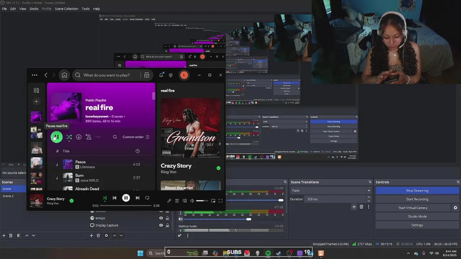Select the Burn track by Juice WRLD
Viewport: 461px width, 259px height.
(x=101, y=178)
